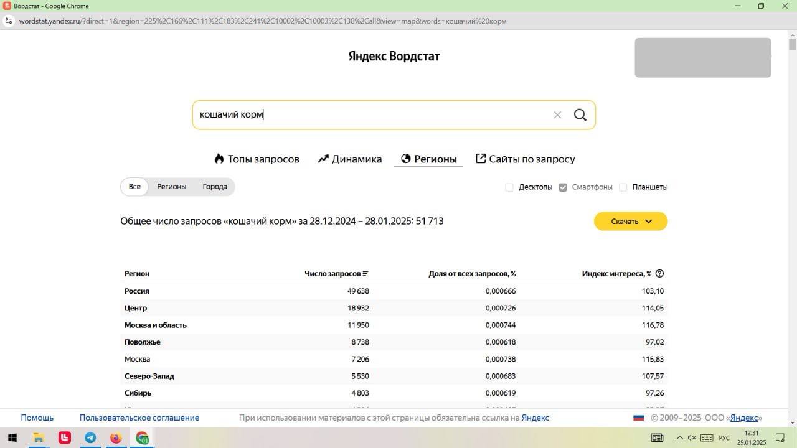Viewport: 797px width, 448px height.
Task: Open the РУС keyboard language switcher
Action: 724,438
